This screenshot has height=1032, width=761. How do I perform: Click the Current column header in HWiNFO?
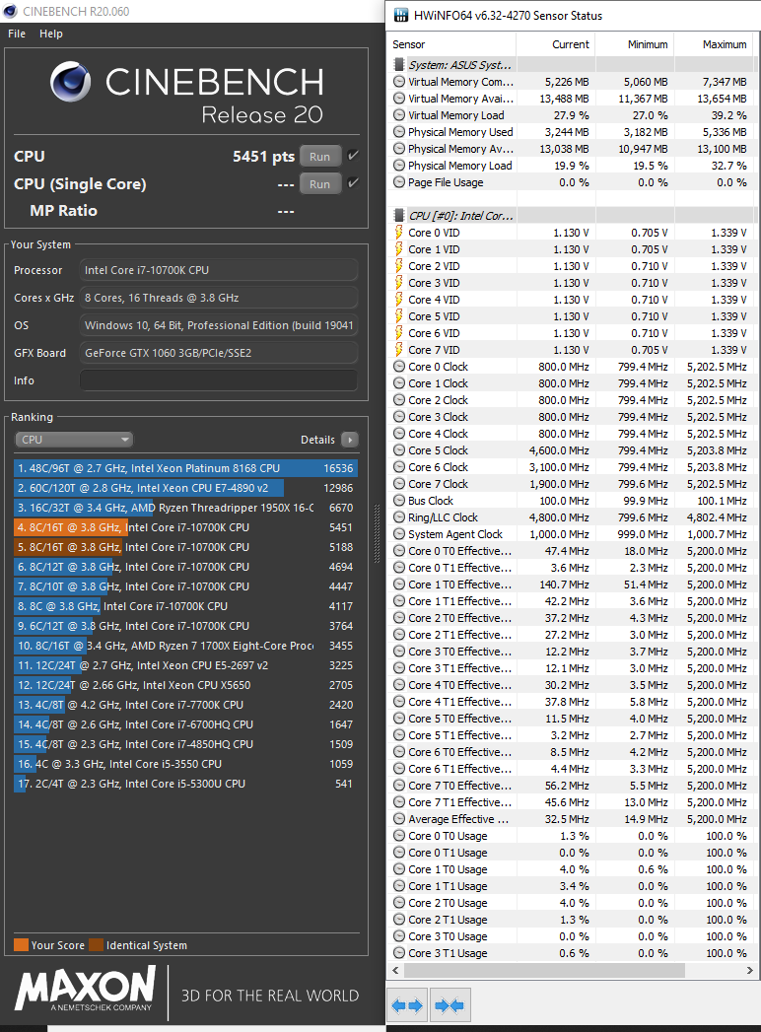(x=556, y=44)
